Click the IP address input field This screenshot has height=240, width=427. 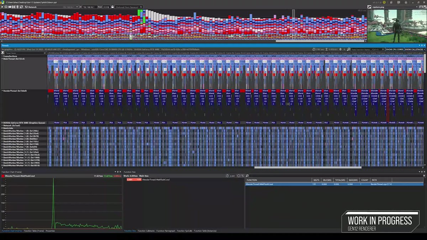point(90,7)
